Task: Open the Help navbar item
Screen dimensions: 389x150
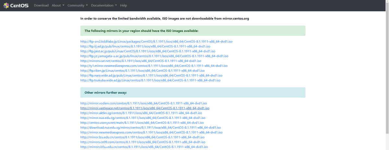Action: (124, 5)
